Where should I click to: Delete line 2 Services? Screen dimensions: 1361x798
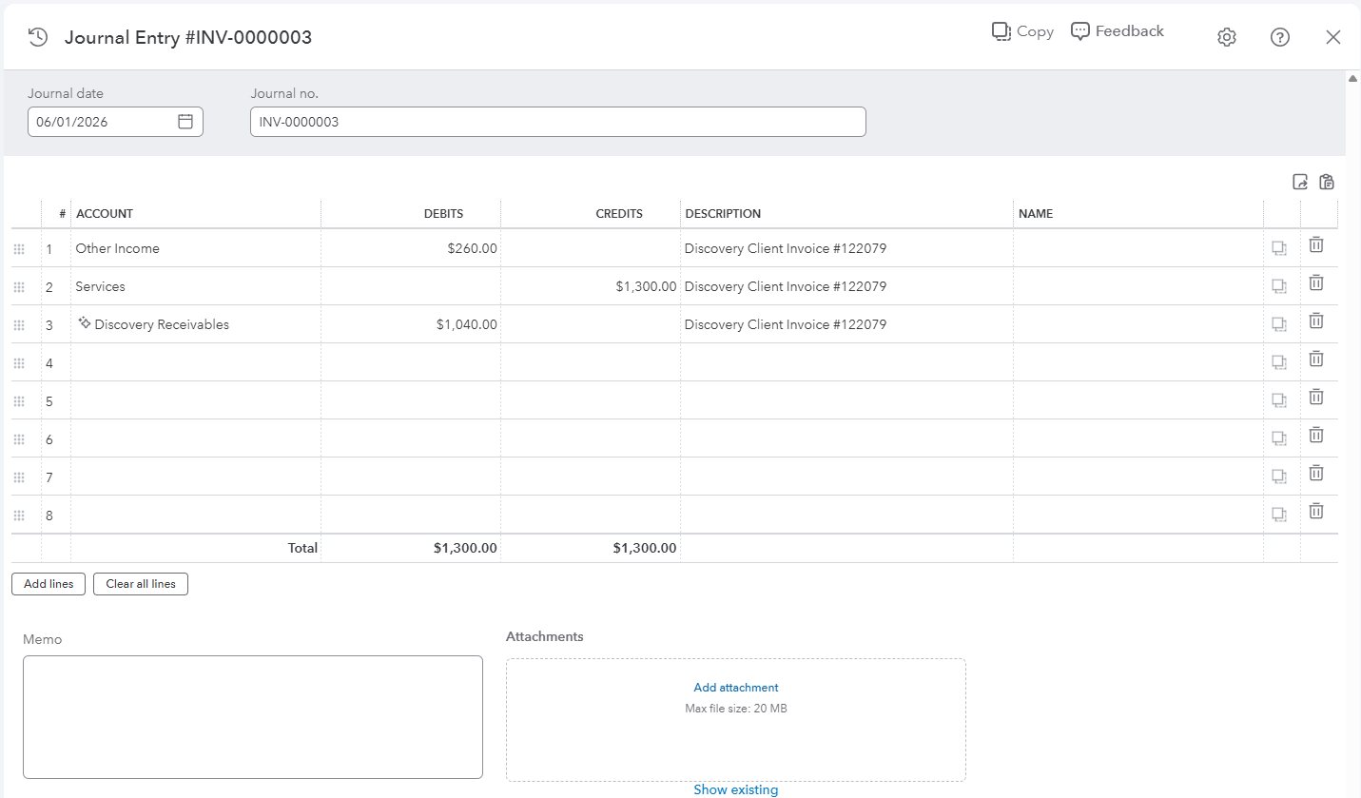click(1316, 282)
